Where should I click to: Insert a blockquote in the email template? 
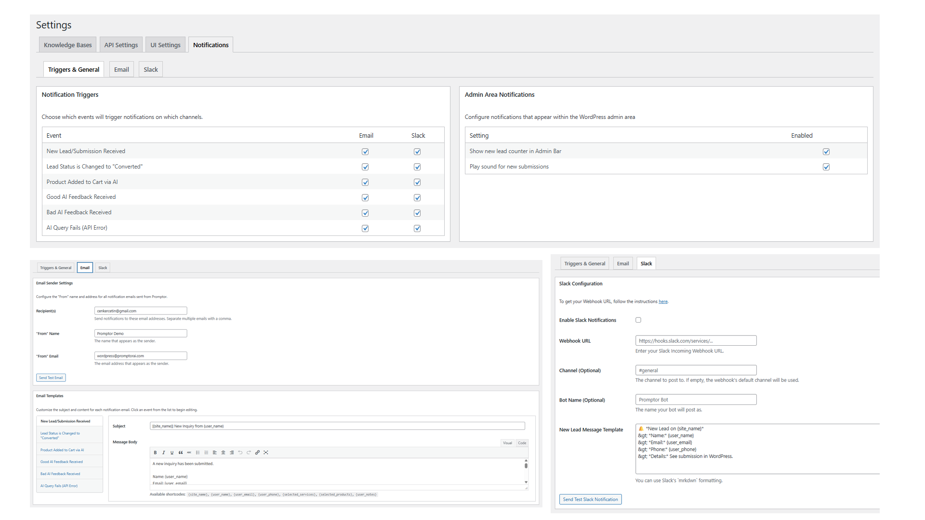[181, 453]
